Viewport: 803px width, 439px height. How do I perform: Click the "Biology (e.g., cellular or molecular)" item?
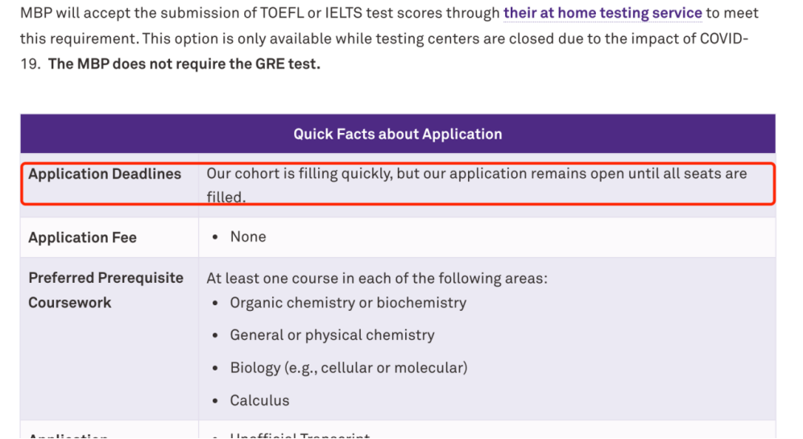(x=348, y=368)
